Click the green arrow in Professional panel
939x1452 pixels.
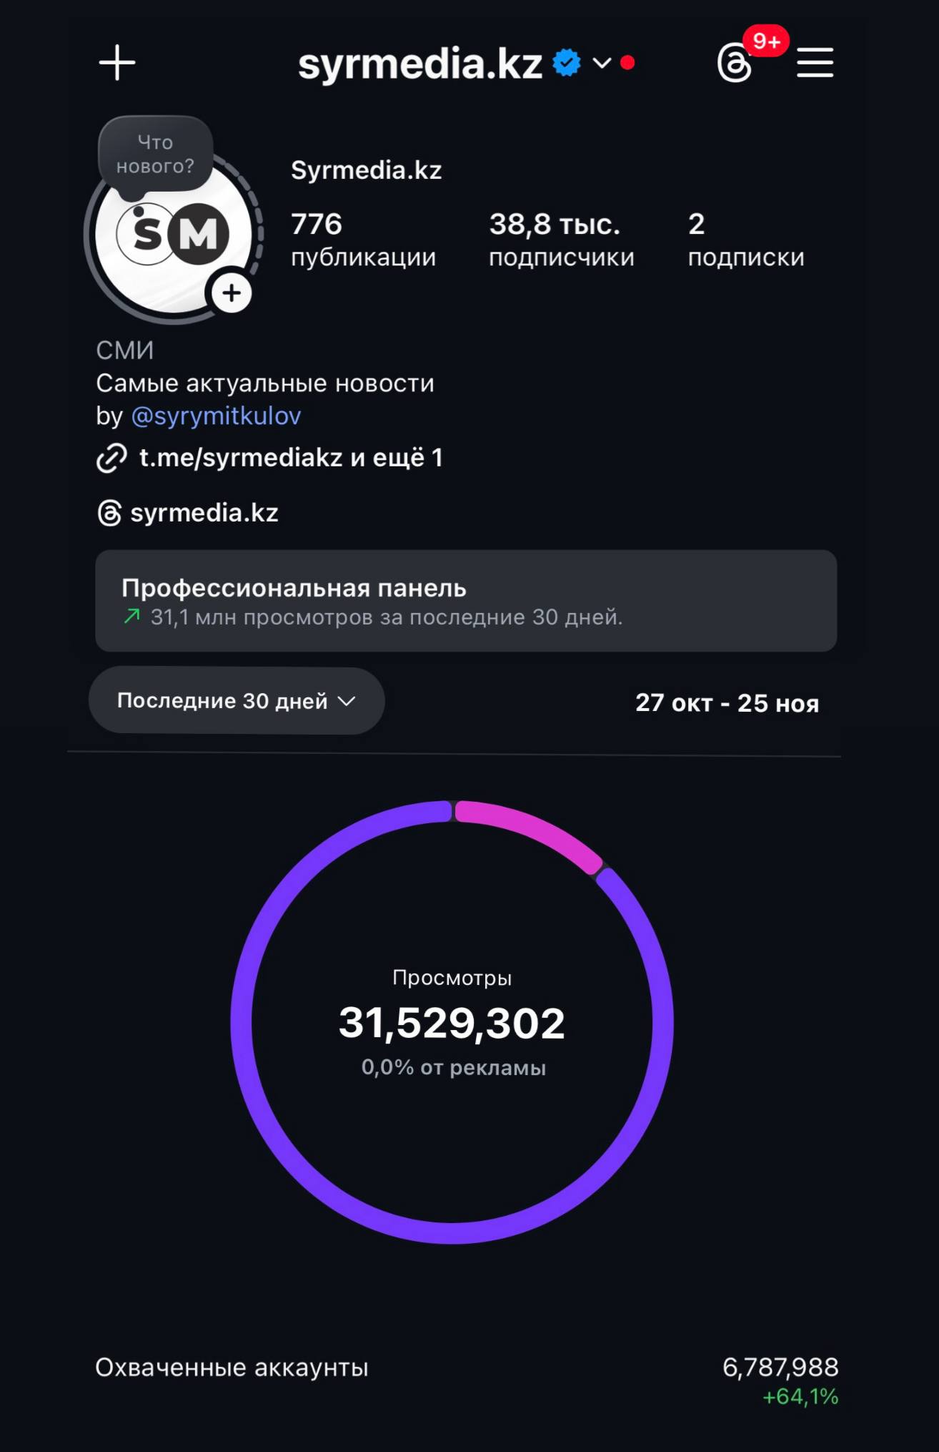tap(131, 617)
